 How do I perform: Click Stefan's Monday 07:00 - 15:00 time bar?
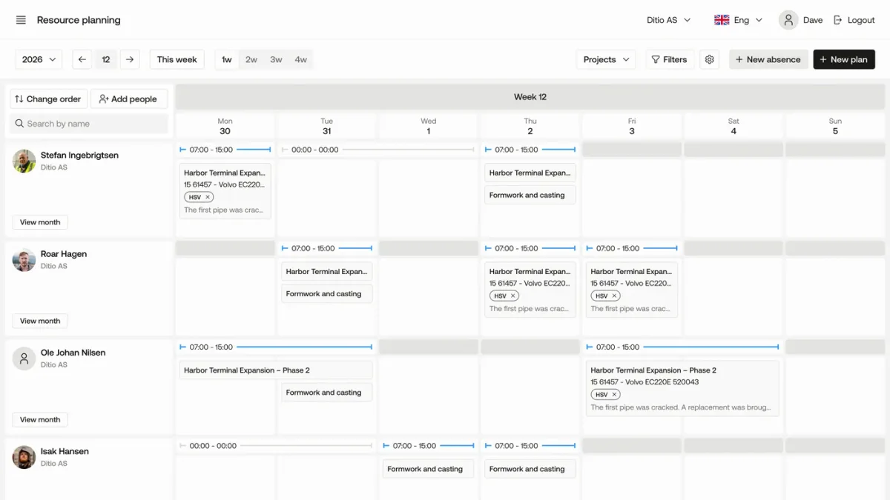point(225,150)
